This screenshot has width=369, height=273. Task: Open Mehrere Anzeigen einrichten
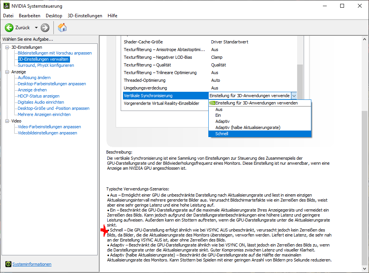[x=44, y=114]
